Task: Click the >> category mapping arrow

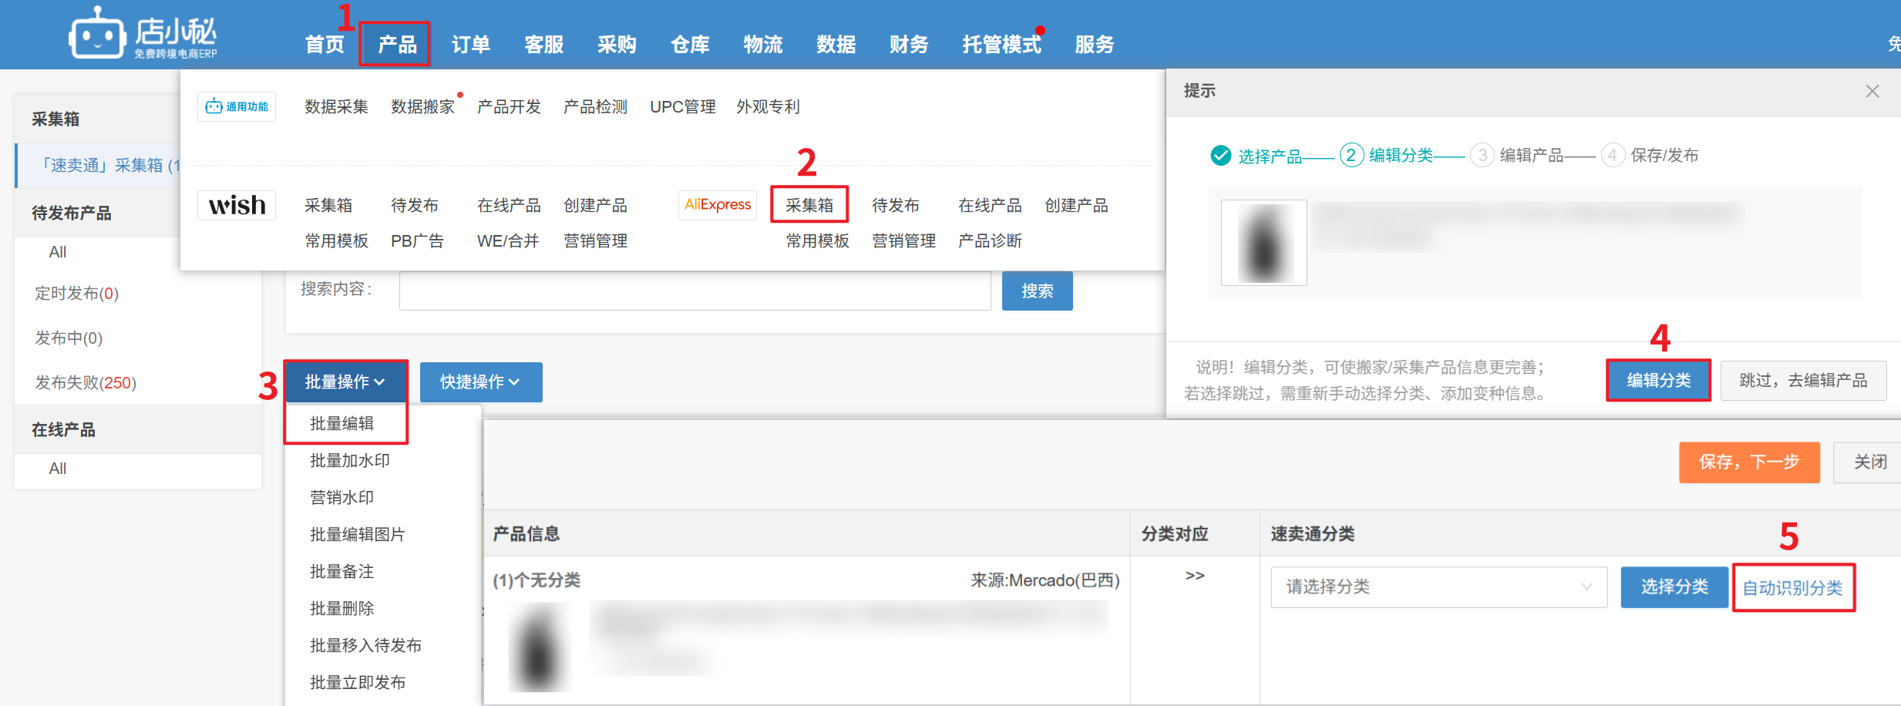Action: 1194,576
